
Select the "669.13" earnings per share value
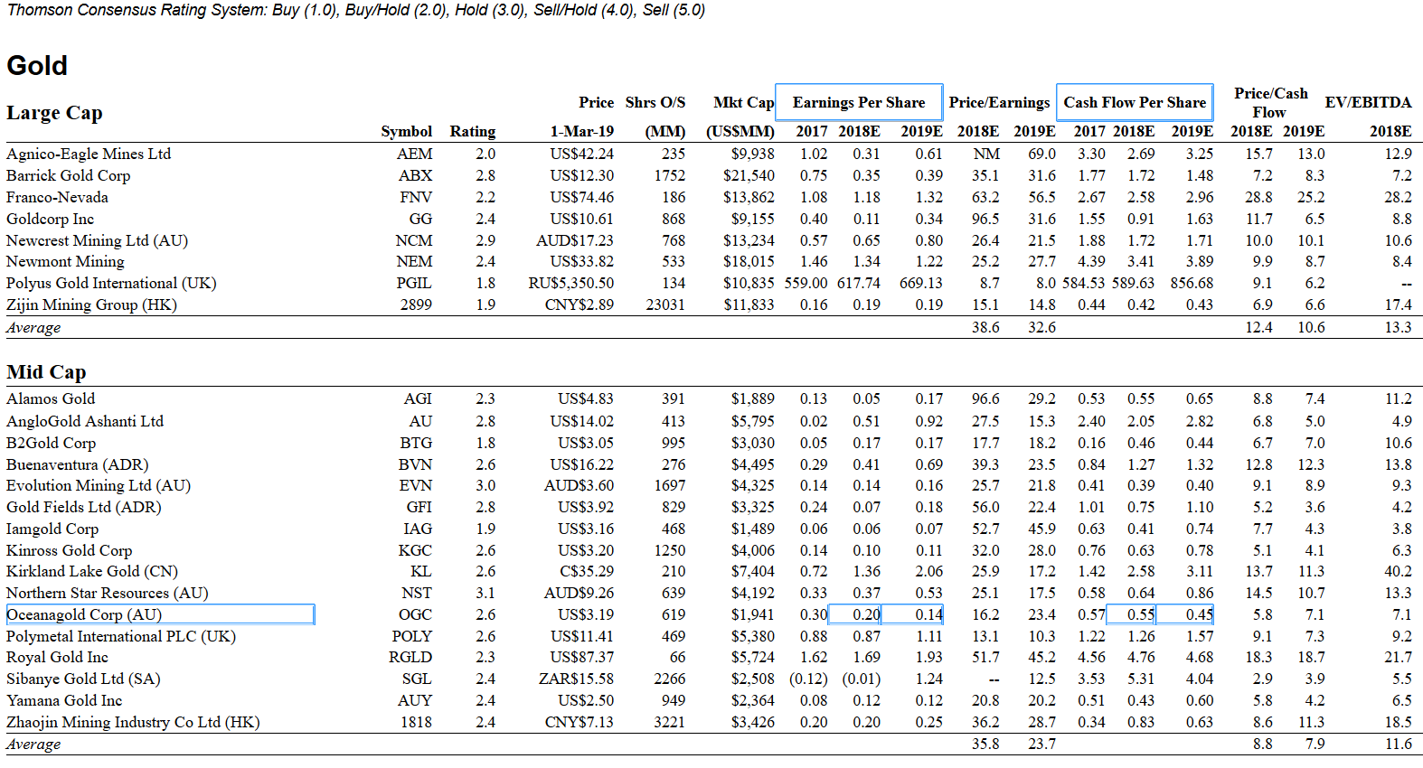921,283
